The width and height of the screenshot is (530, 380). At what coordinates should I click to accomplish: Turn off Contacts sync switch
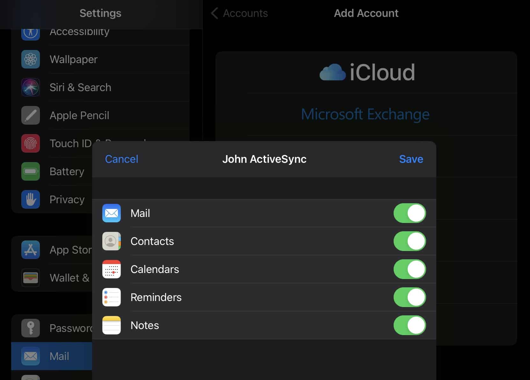pyautogui.click(x=410, y=241)
